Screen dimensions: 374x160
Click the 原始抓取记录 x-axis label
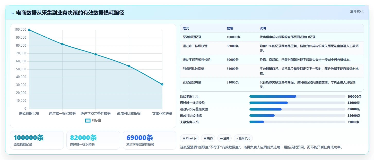point(29,113)
